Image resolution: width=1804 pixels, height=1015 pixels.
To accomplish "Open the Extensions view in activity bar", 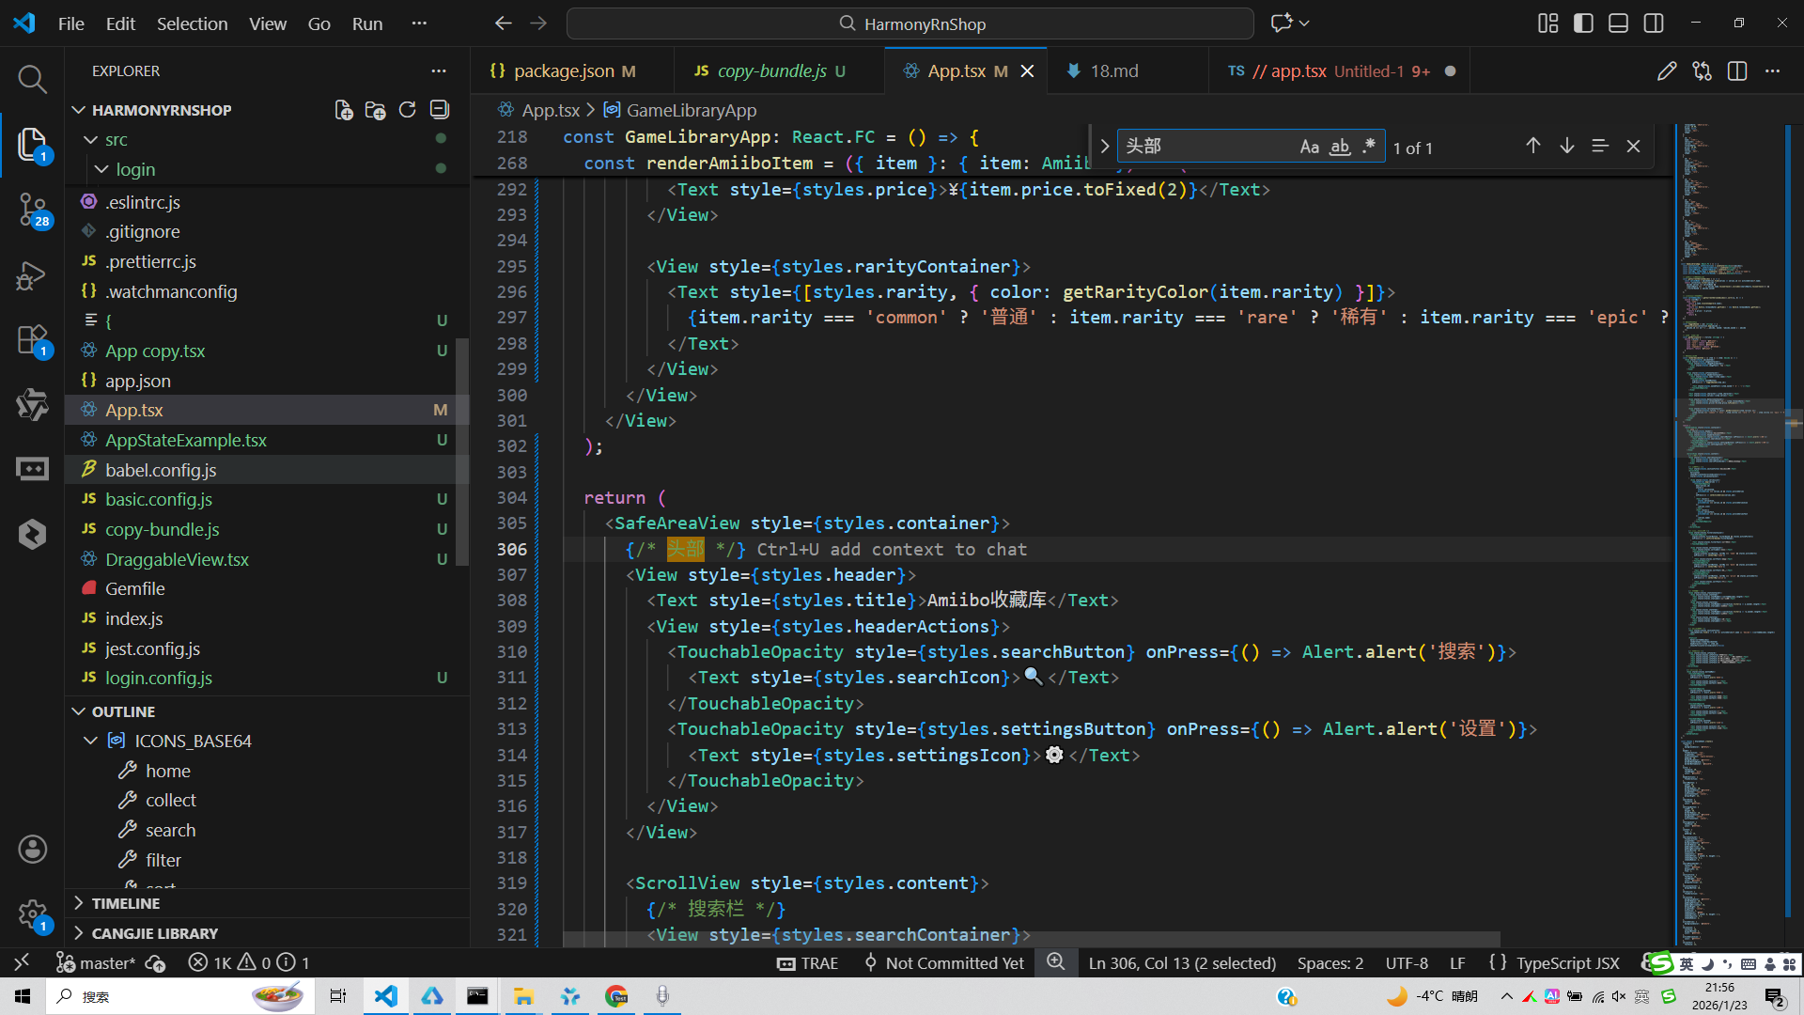I will click(x=32, y=340).
